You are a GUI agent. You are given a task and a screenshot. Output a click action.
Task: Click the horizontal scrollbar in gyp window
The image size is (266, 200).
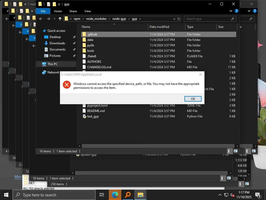tap(158, 146)
